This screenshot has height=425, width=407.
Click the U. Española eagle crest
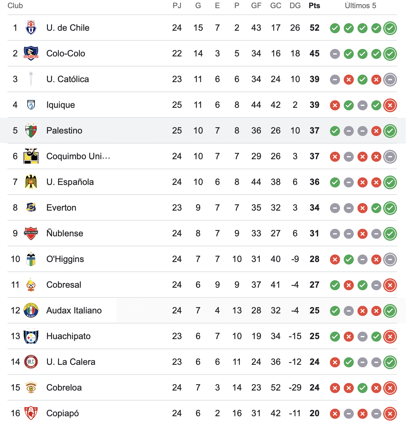tap(31, 182)
